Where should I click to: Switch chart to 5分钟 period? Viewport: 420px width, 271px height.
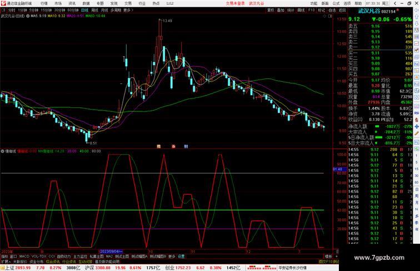point(34,10)
